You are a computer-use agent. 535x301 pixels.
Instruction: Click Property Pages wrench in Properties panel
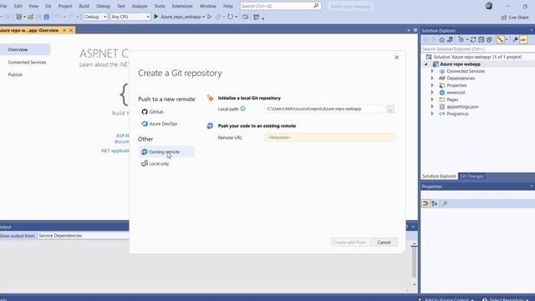445,204
